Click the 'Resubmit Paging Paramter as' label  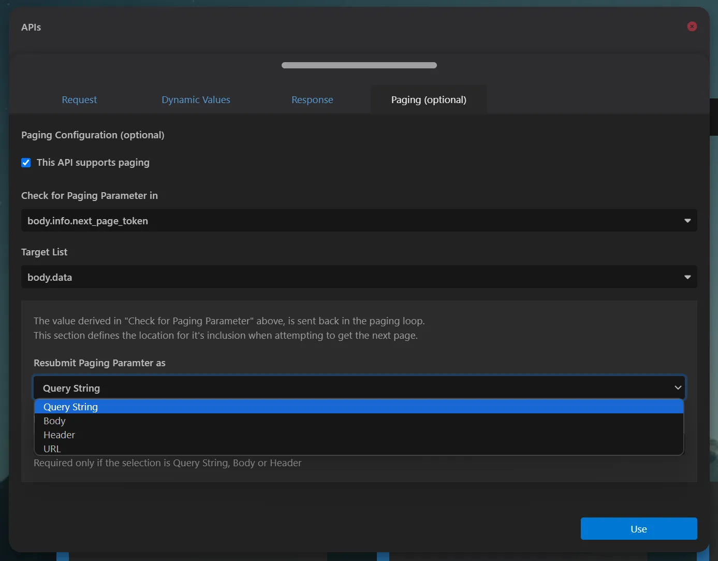pos(99,363)
